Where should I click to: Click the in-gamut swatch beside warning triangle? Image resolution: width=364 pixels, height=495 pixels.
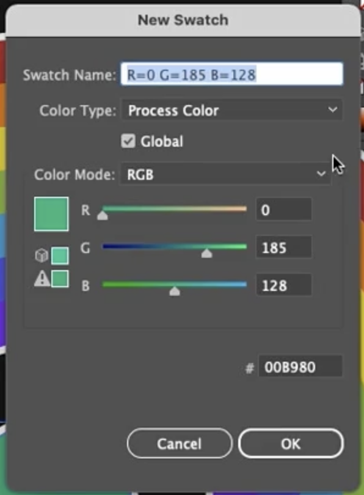click(x=60, y=279)
